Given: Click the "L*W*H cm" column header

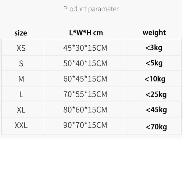Looking at the screenshot, I should [85, 33].
